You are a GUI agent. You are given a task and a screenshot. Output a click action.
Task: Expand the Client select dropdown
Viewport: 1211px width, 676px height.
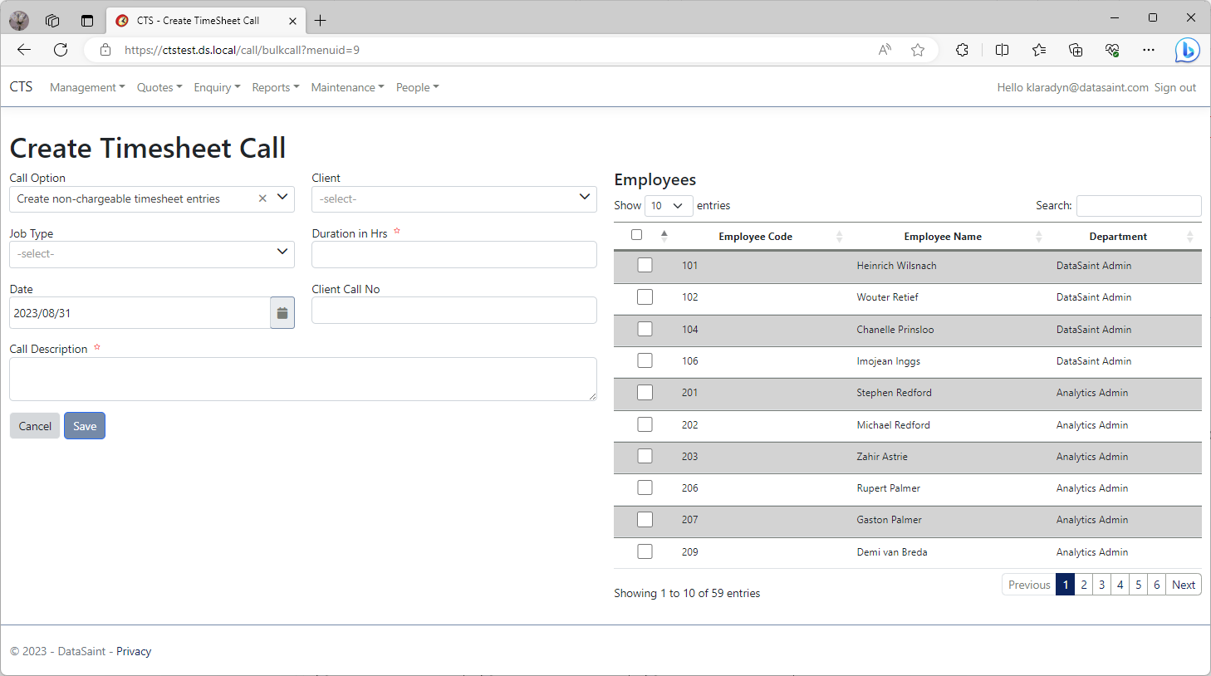[x=454, y=198]
